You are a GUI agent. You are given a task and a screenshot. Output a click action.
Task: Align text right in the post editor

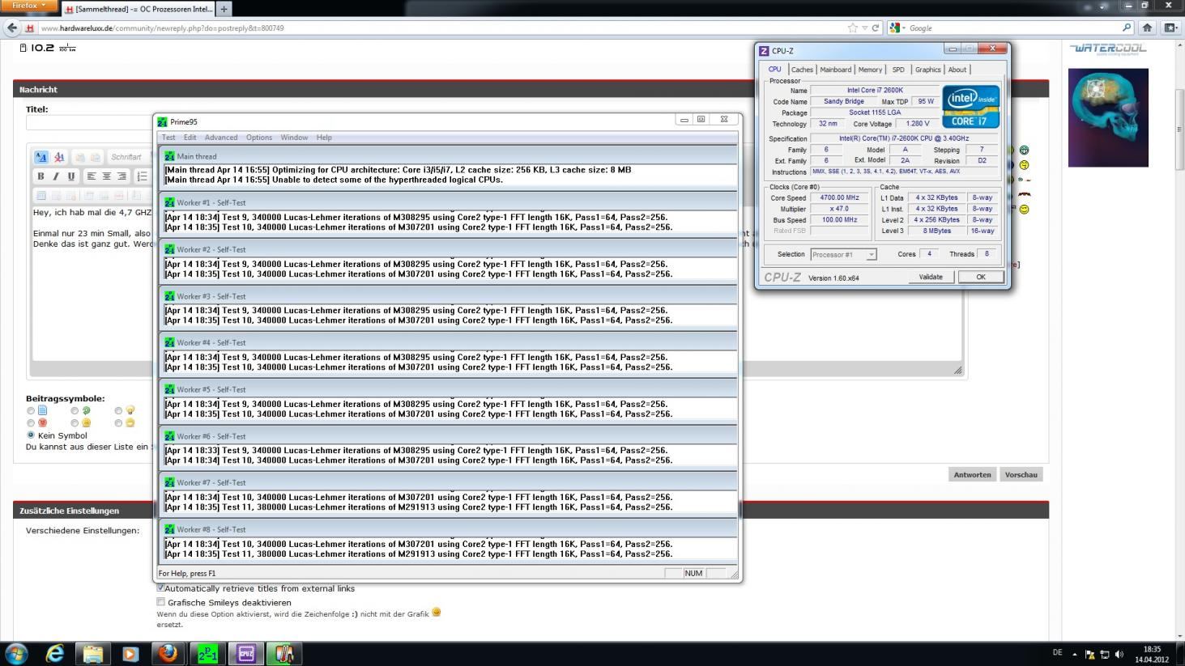(121, 176)
